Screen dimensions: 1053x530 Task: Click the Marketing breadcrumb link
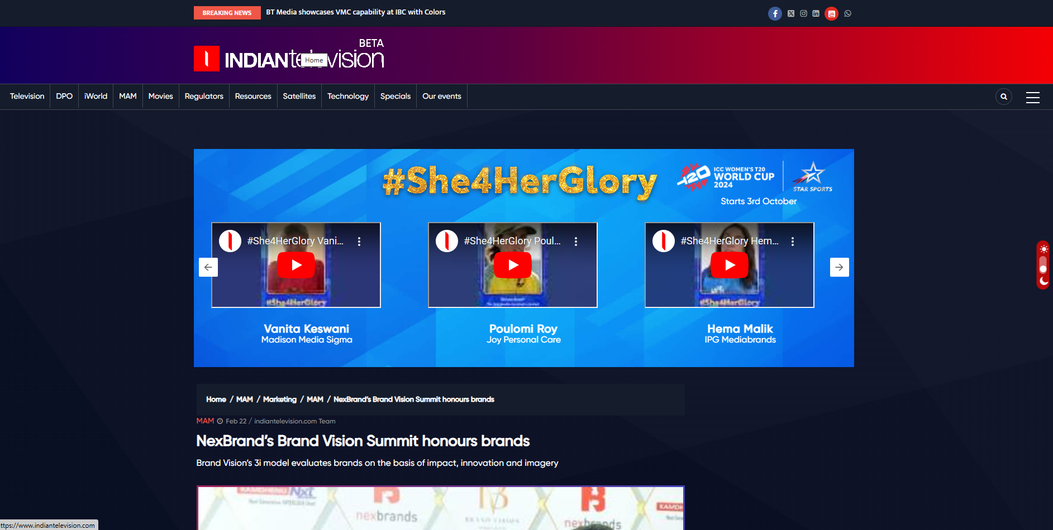click(x=280, y=399)
